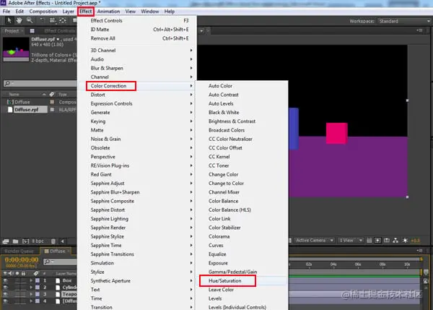Expand layer 3 Teapot properties triangle
Viewport: 433px width, 310px height.
[x=31, y=294]
